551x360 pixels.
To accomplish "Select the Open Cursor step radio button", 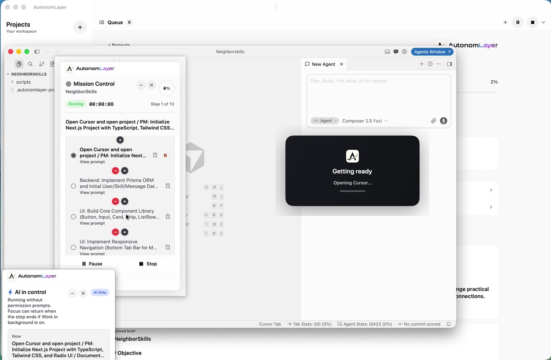I will 73,155.
